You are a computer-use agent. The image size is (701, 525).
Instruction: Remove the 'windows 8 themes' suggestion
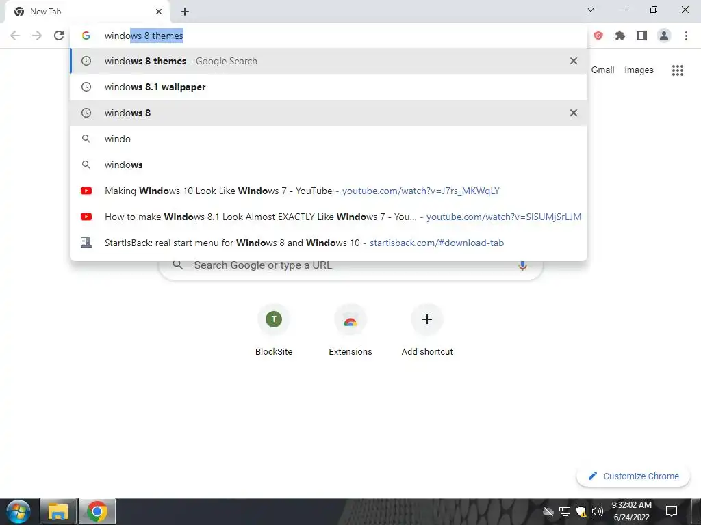point(574,61)
